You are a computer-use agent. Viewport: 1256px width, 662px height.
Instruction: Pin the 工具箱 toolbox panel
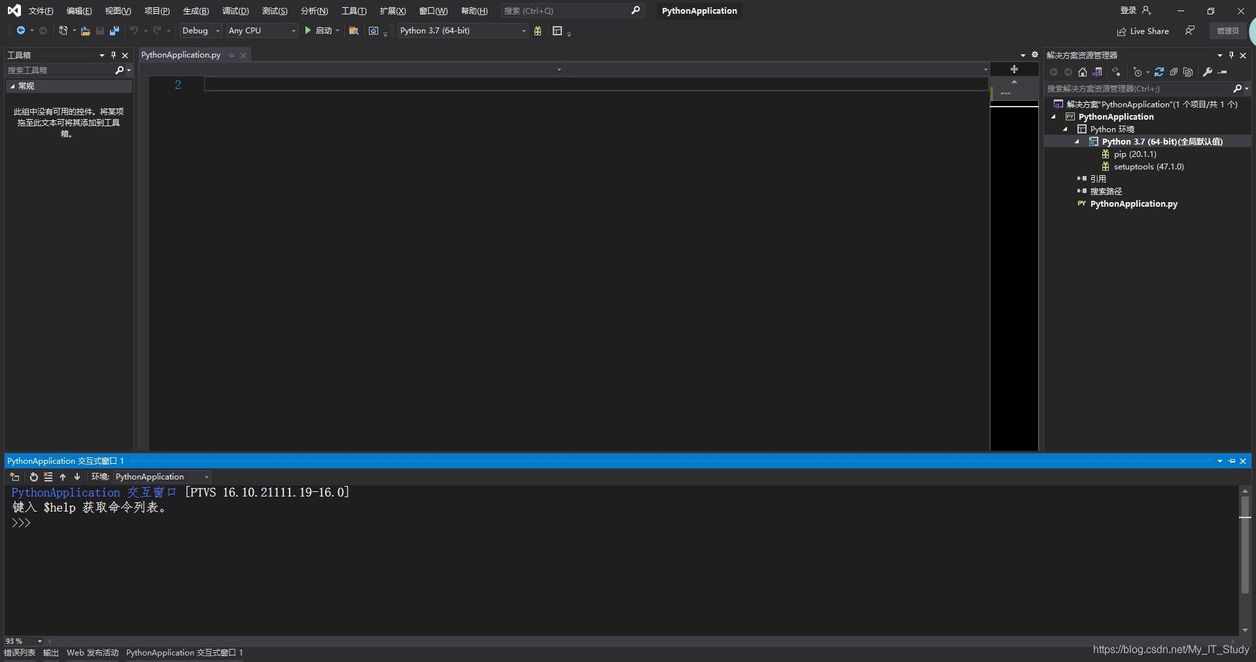point(113,55)
